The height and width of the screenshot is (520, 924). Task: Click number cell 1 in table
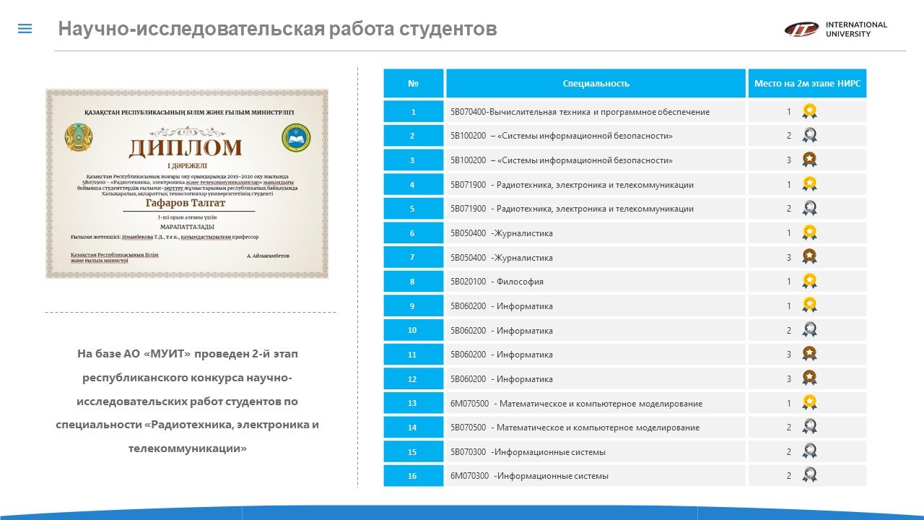[414, 112]
